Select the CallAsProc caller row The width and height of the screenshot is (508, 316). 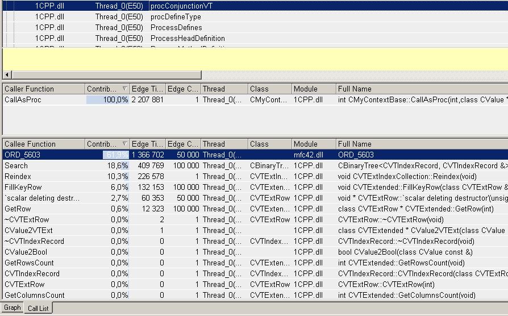click(23, 99)
